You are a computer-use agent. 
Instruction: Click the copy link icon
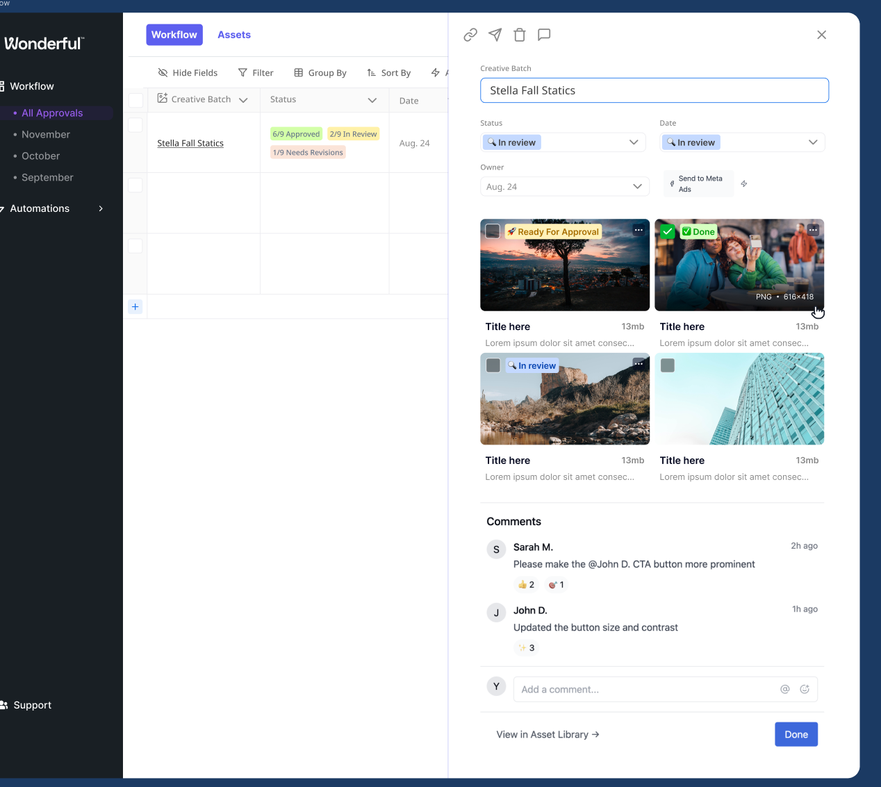click(470, 35)
